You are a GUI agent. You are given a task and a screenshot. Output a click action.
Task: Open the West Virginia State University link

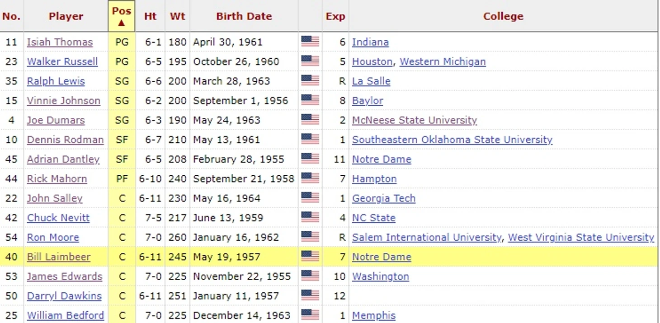coord(581,237)
